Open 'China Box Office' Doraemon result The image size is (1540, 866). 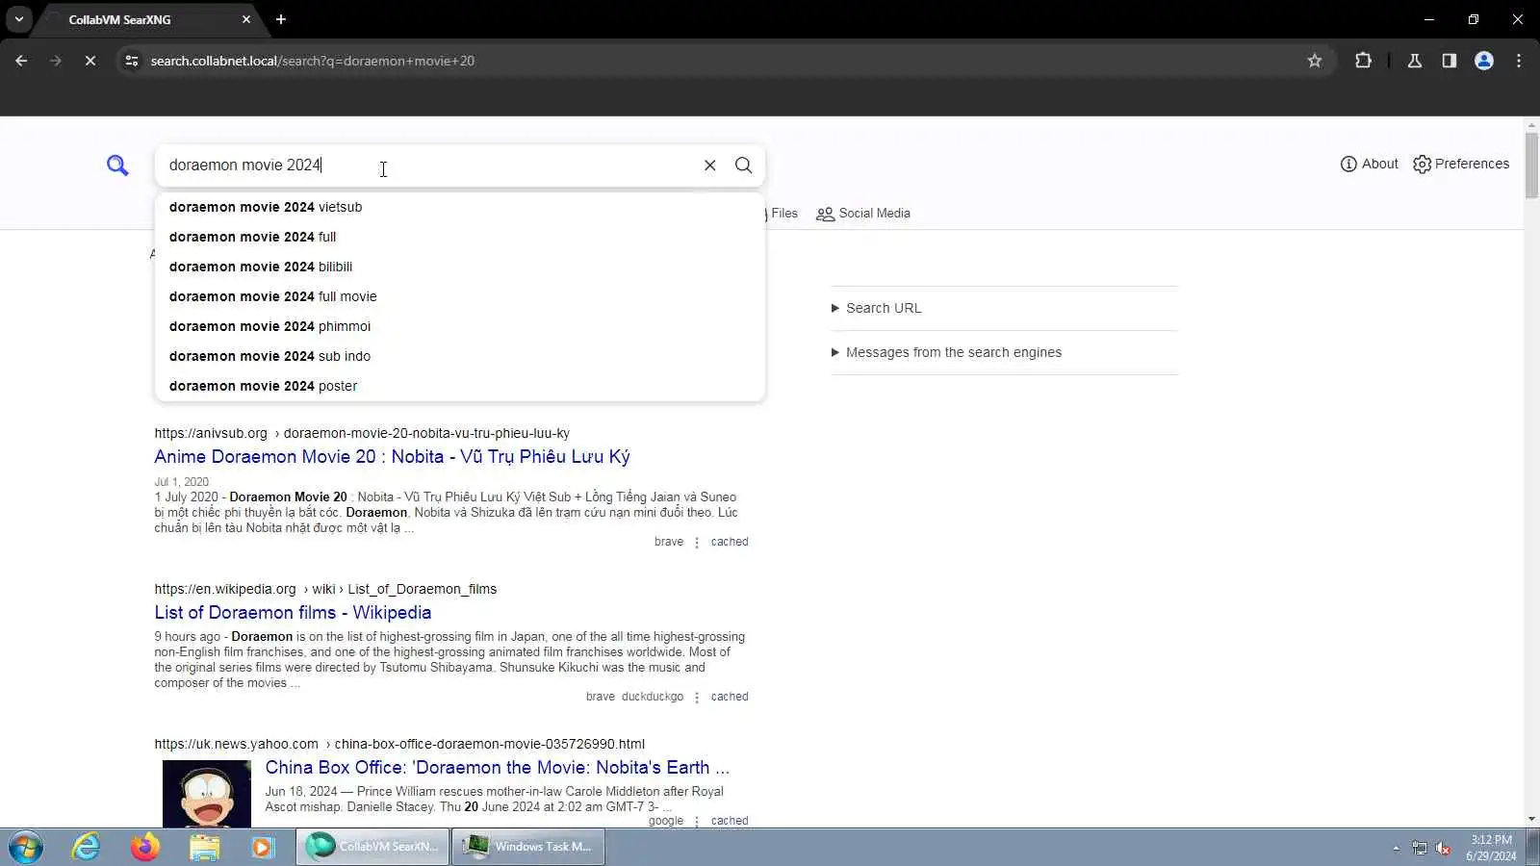coord(498,768)
